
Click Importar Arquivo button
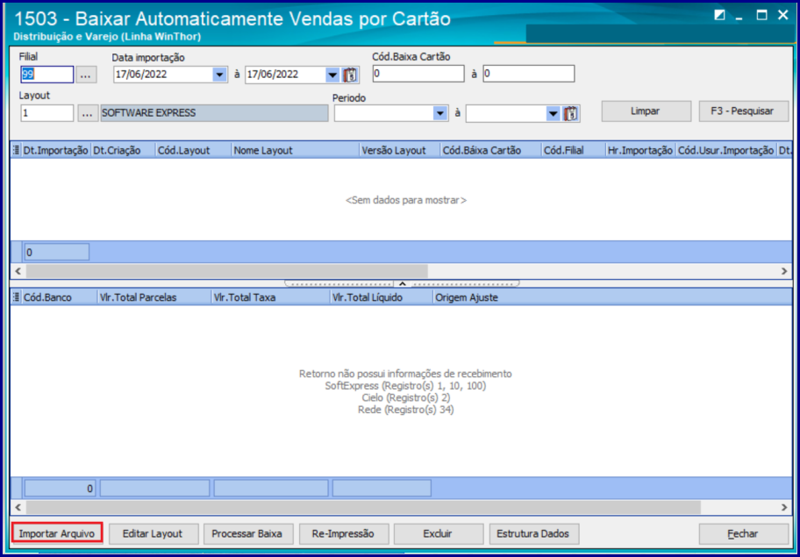click(x=57, y=534)
